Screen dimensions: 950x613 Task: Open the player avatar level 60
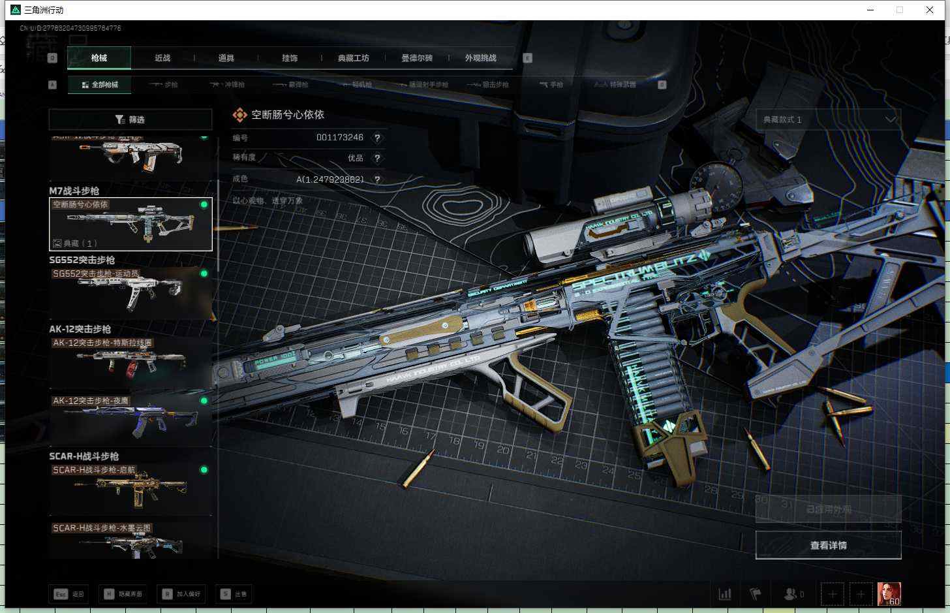pos(889,594)
